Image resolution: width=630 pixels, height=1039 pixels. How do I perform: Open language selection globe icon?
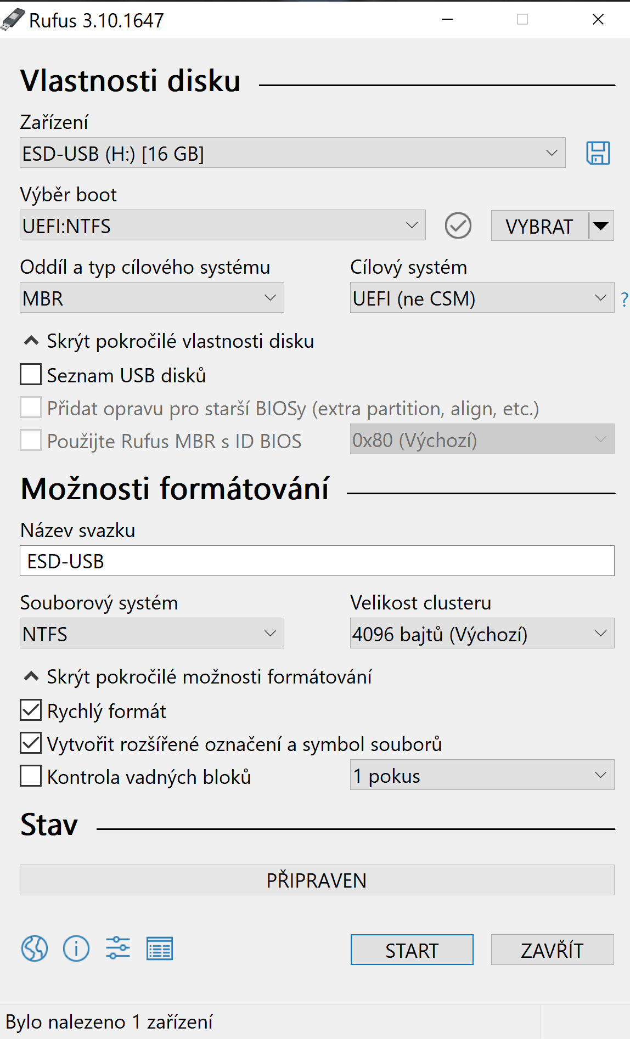(35, 948)
